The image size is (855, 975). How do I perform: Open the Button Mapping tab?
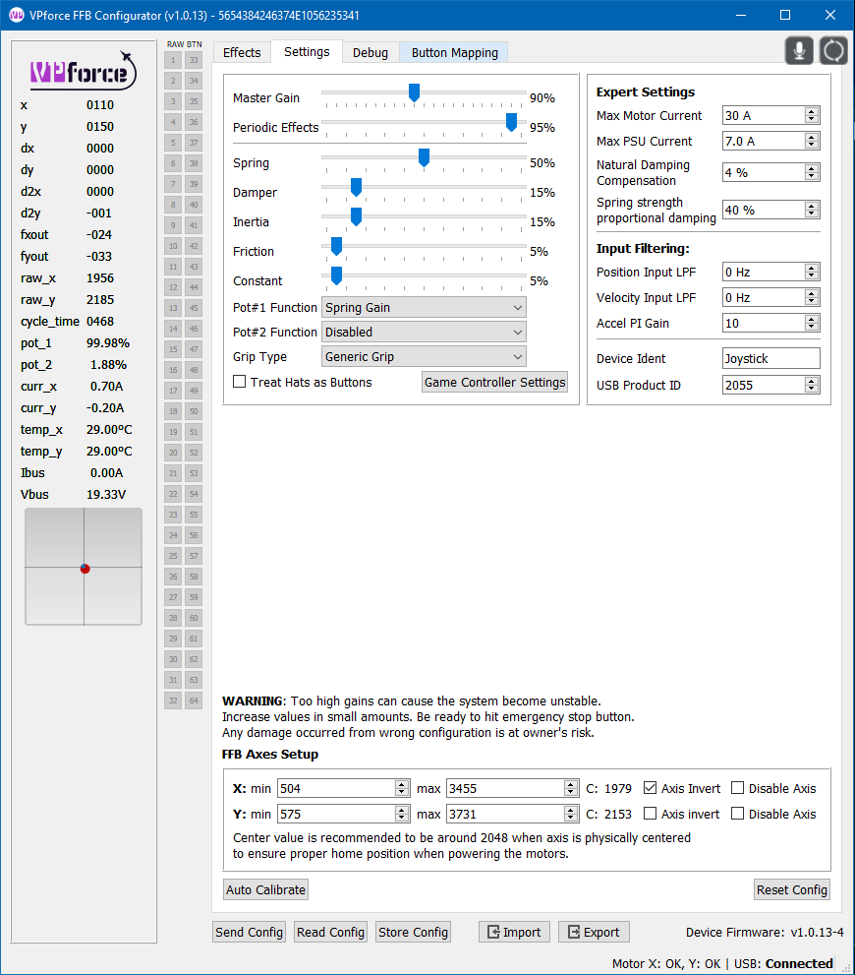coord(454,53)
